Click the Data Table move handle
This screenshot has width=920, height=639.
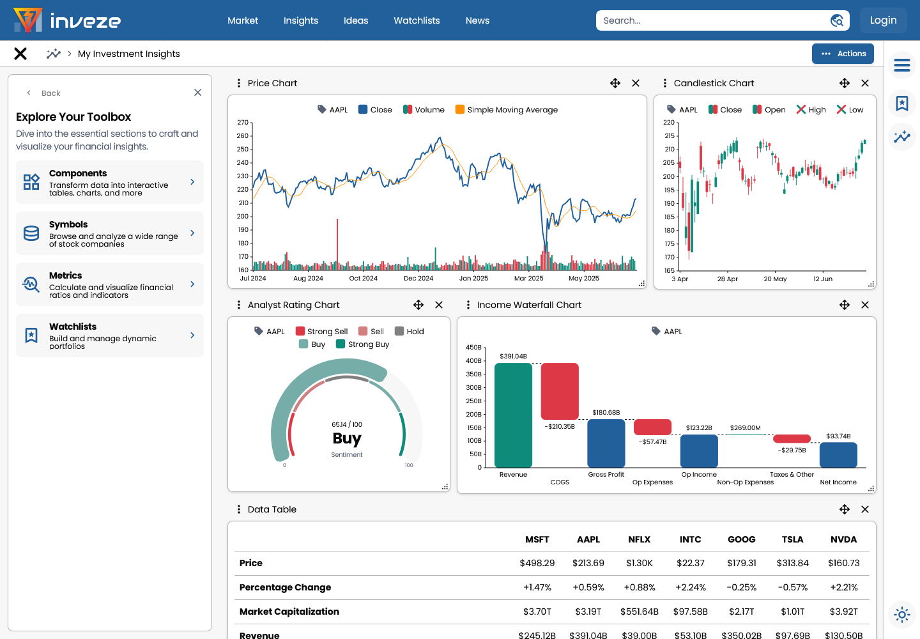845,509
